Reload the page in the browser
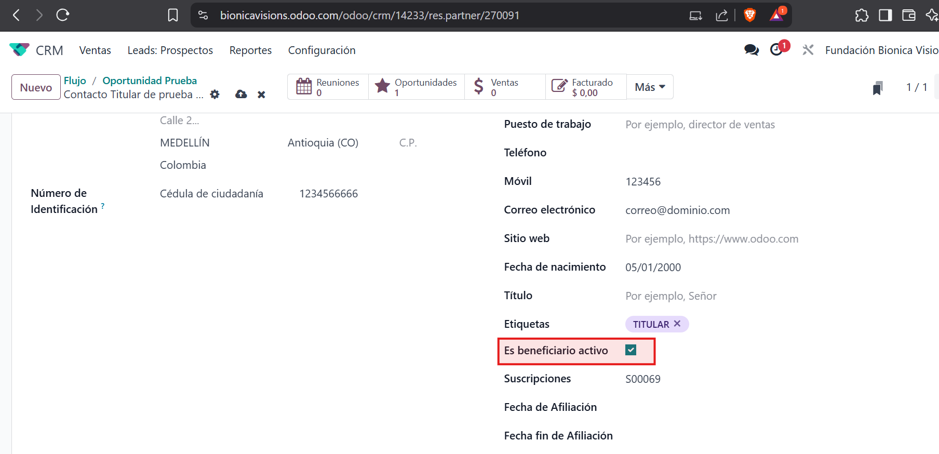The width and height of the screenshot is (939, 454). (63, 15)
